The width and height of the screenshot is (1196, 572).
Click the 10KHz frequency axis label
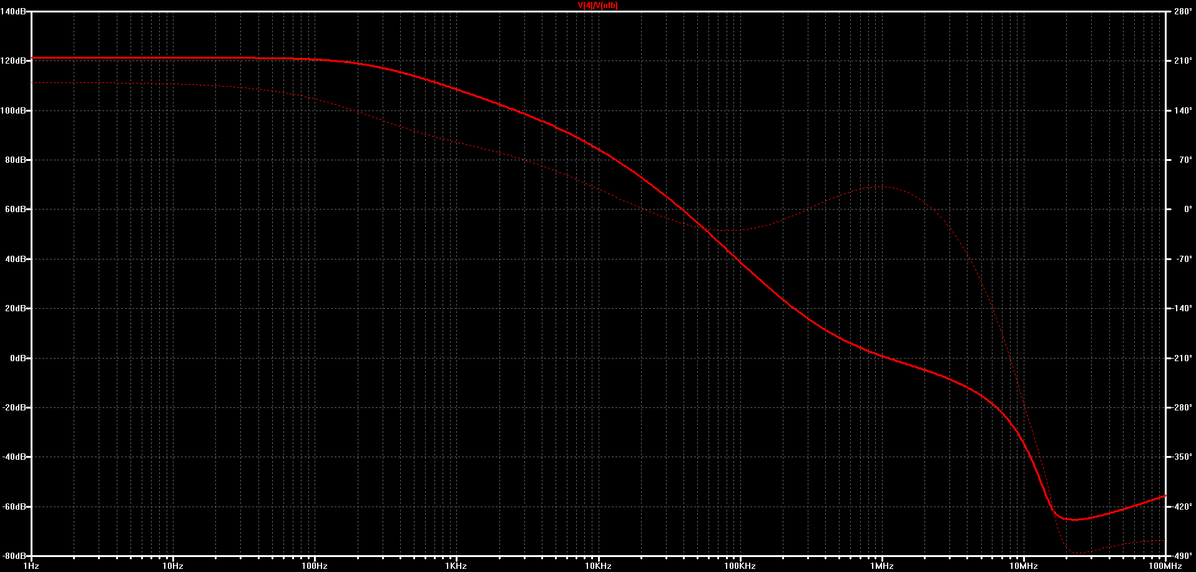598,566
